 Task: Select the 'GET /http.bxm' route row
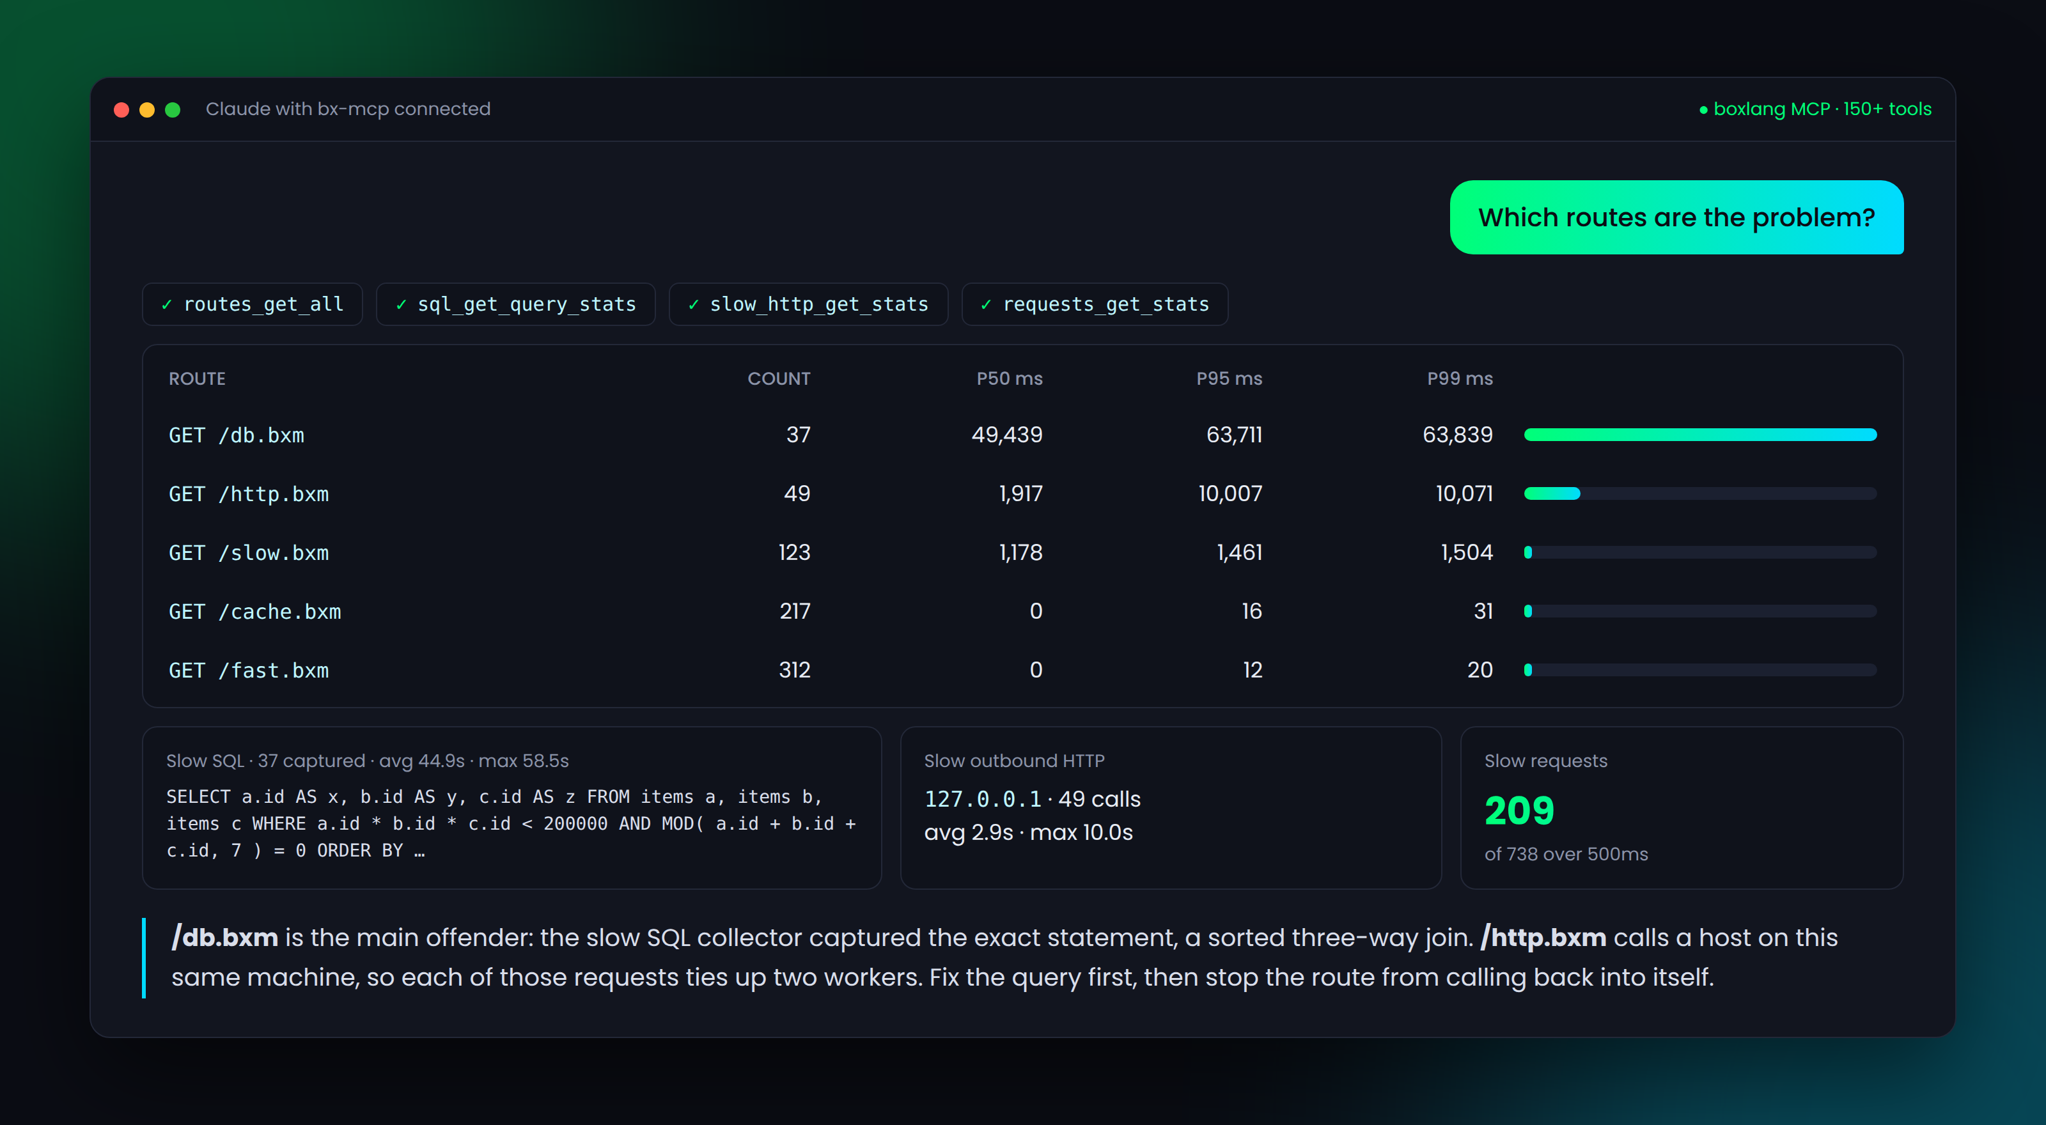1022,494
